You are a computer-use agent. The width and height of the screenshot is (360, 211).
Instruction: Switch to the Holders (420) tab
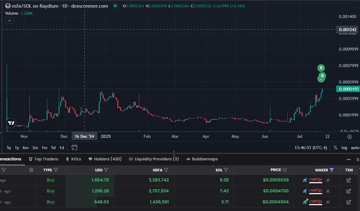[x=105, y=159]
